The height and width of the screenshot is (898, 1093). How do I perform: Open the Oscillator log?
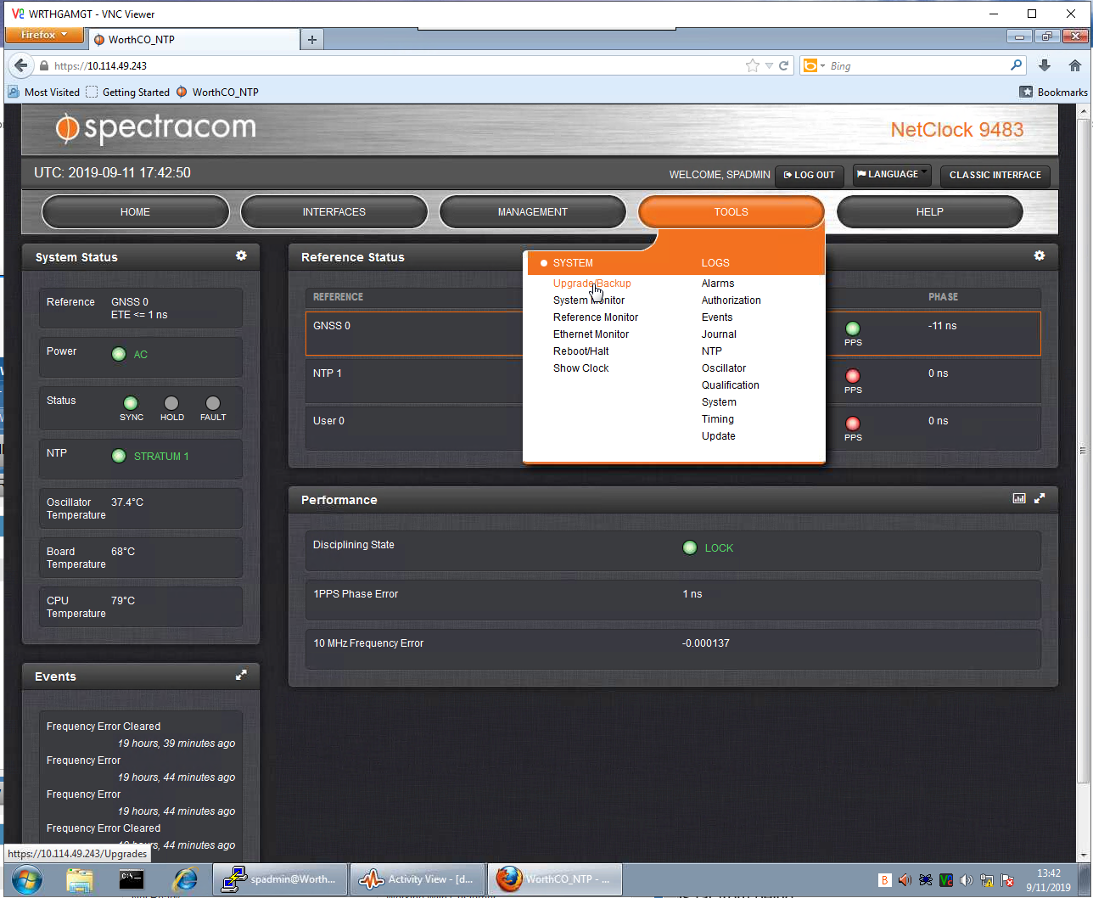724,368
